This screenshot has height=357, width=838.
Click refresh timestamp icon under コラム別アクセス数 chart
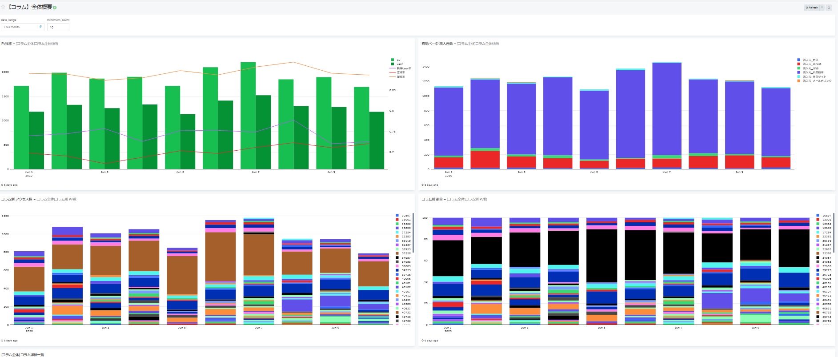point(2,341)
